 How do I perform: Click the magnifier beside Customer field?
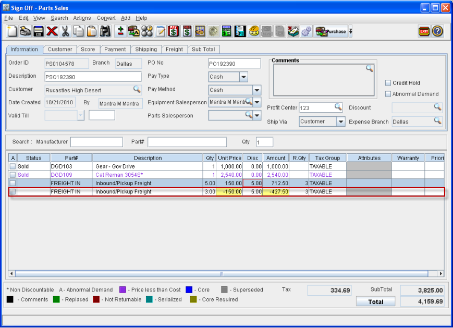pyautogui.click(x=137, y=89)
